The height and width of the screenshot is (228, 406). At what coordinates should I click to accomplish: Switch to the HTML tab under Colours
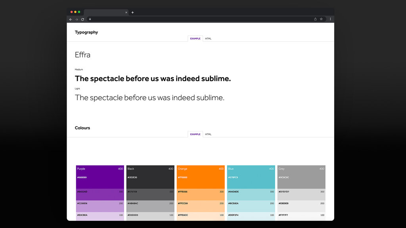pos(208,134)
